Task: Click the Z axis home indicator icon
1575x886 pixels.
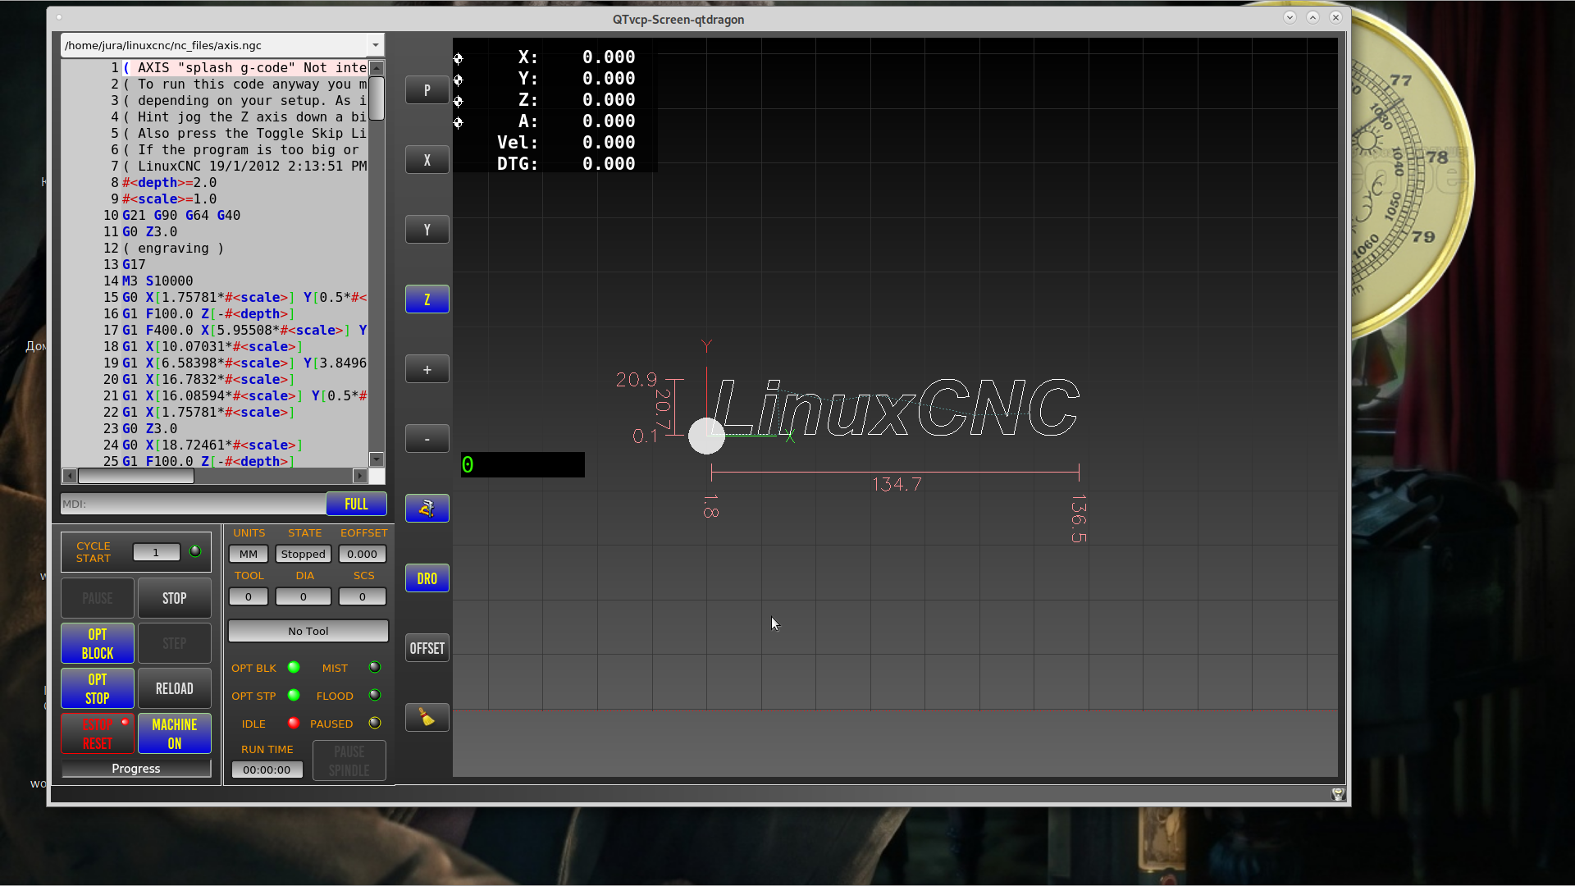Action: tap(459, 101)
